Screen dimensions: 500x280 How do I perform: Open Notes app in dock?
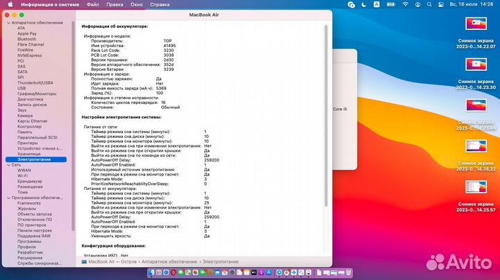pyautogui.click(x=247, y=272)
